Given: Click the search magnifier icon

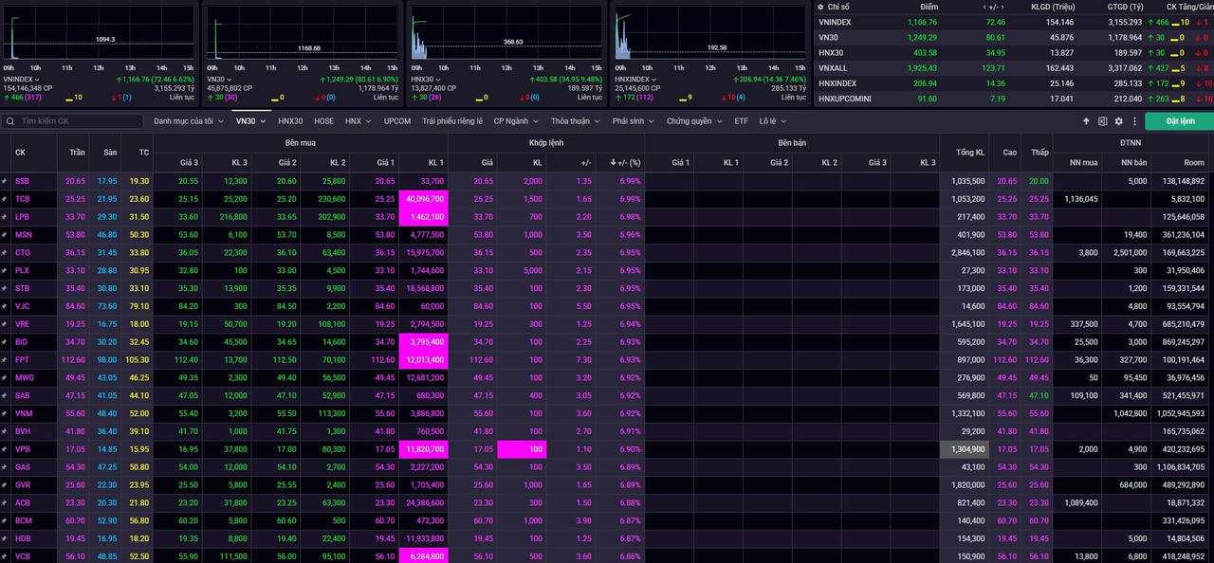Looking at the screenshot, I should pyautogui.click(x=9, y=121).
